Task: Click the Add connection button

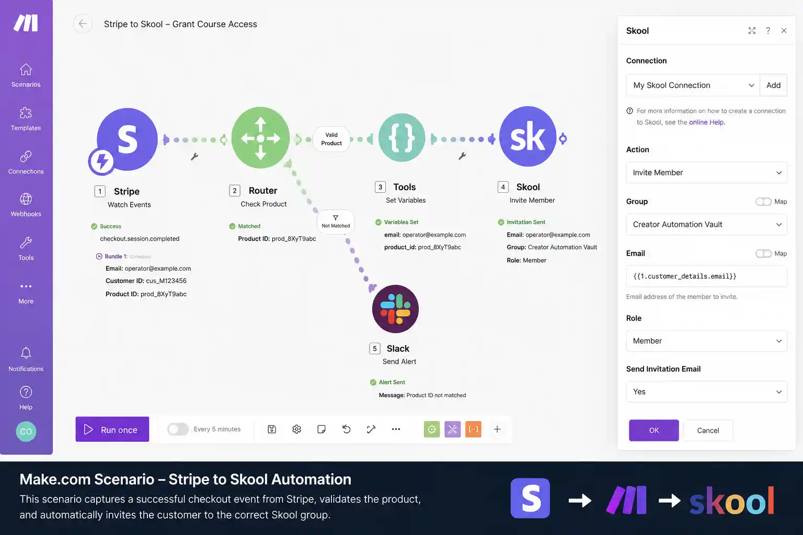Action: (x=773, y=85)
